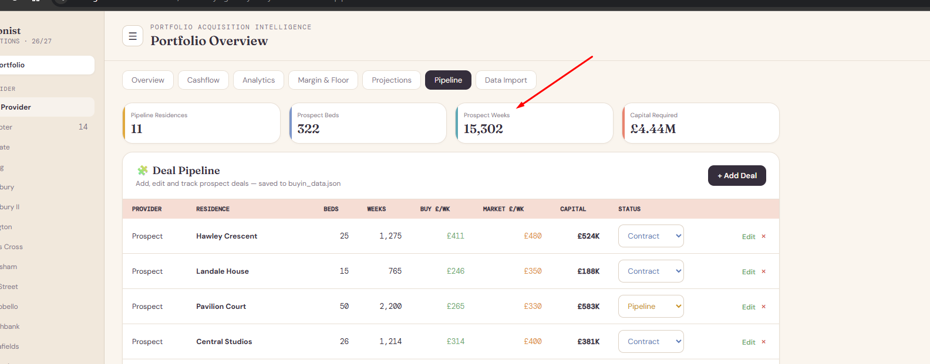Image resolution: width=930 pixels, height=364 pixels.
Task: Click the £411 buy rate
Action: tap(456, 236)
